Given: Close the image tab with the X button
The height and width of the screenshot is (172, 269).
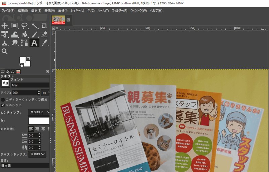Looking at the screenshot, I should click(68, 20).
